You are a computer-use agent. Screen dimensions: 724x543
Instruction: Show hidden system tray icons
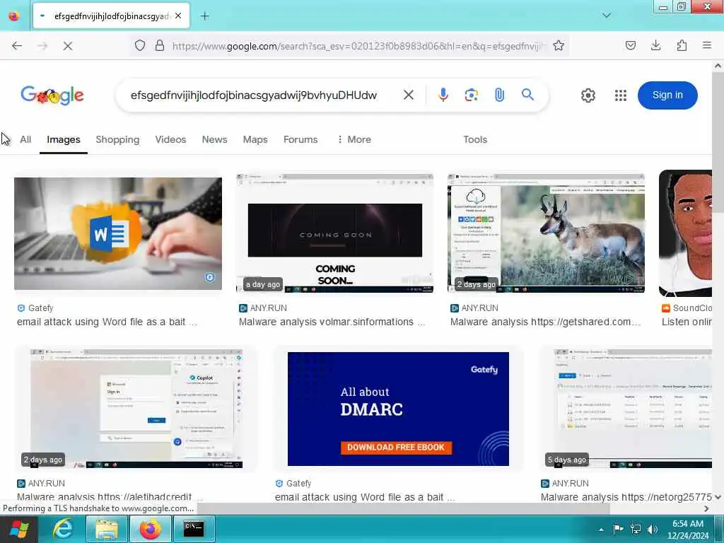point(601,530)
